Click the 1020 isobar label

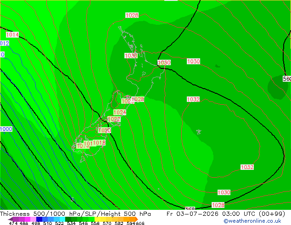tap(105, 130)
